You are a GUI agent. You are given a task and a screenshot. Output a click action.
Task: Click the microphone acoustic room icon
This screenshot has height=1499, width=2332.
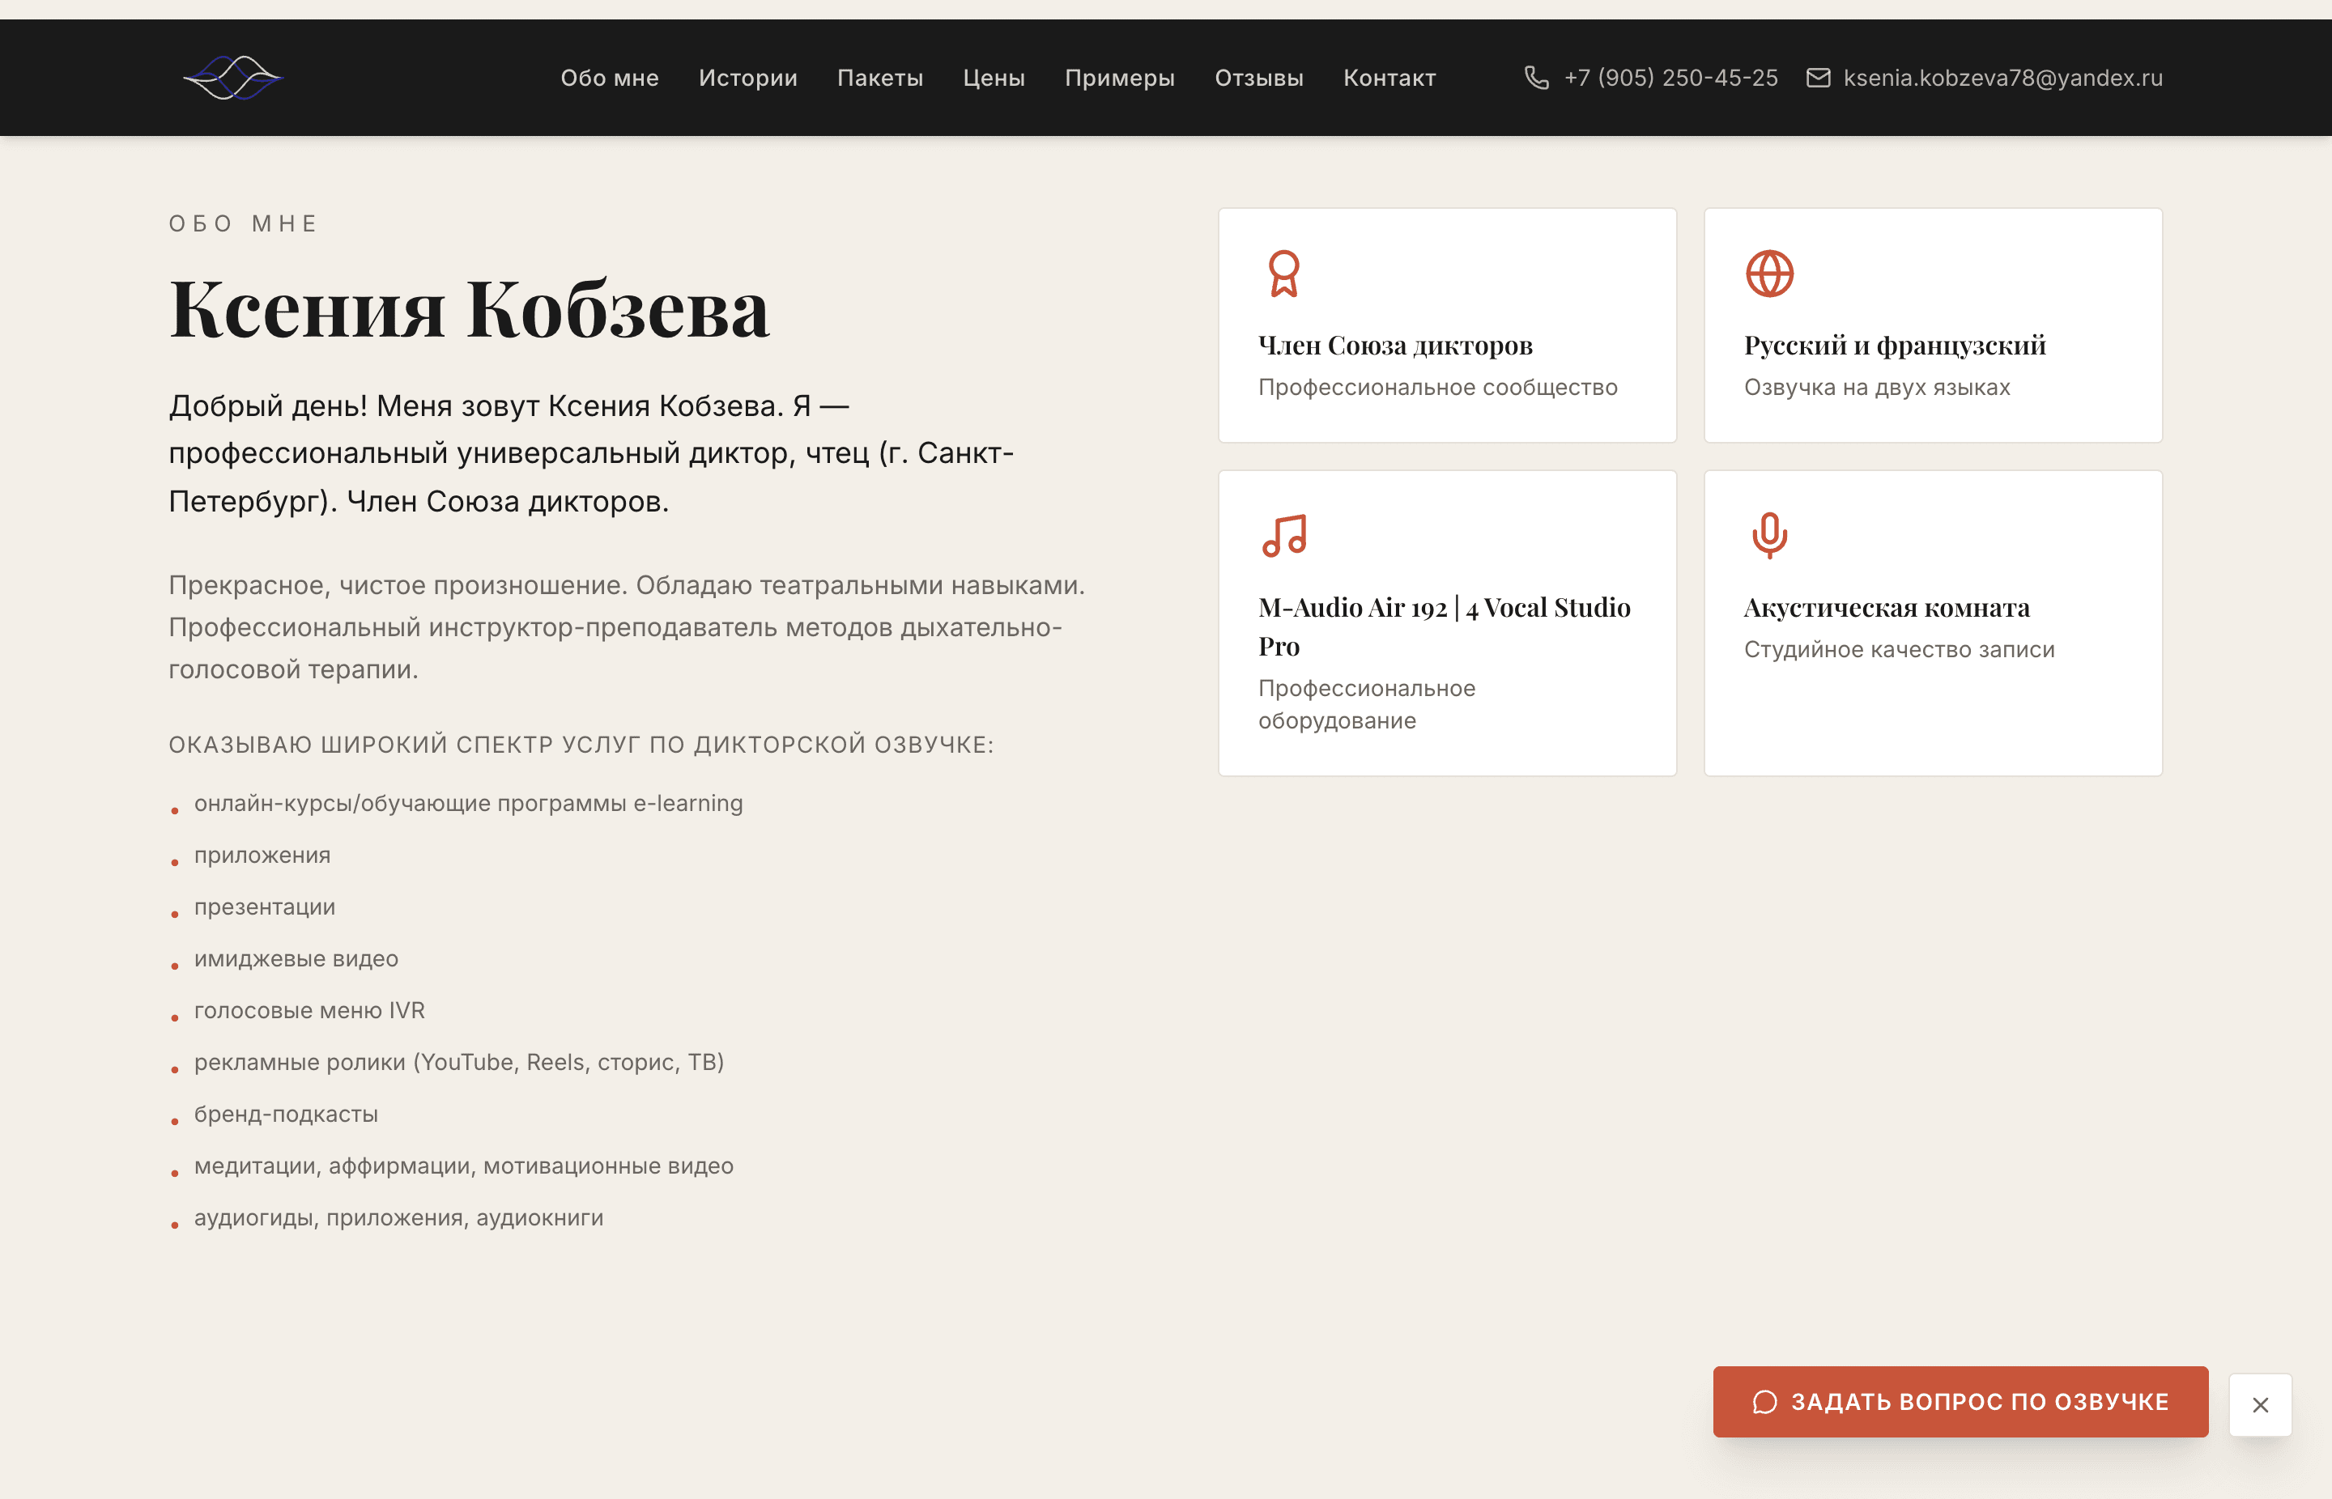point(1769,535)
